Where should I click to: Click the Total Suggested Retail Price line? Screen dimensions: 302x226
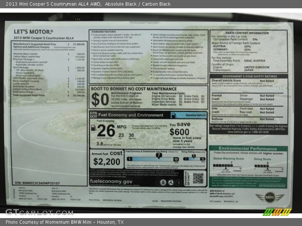(49, 95)
